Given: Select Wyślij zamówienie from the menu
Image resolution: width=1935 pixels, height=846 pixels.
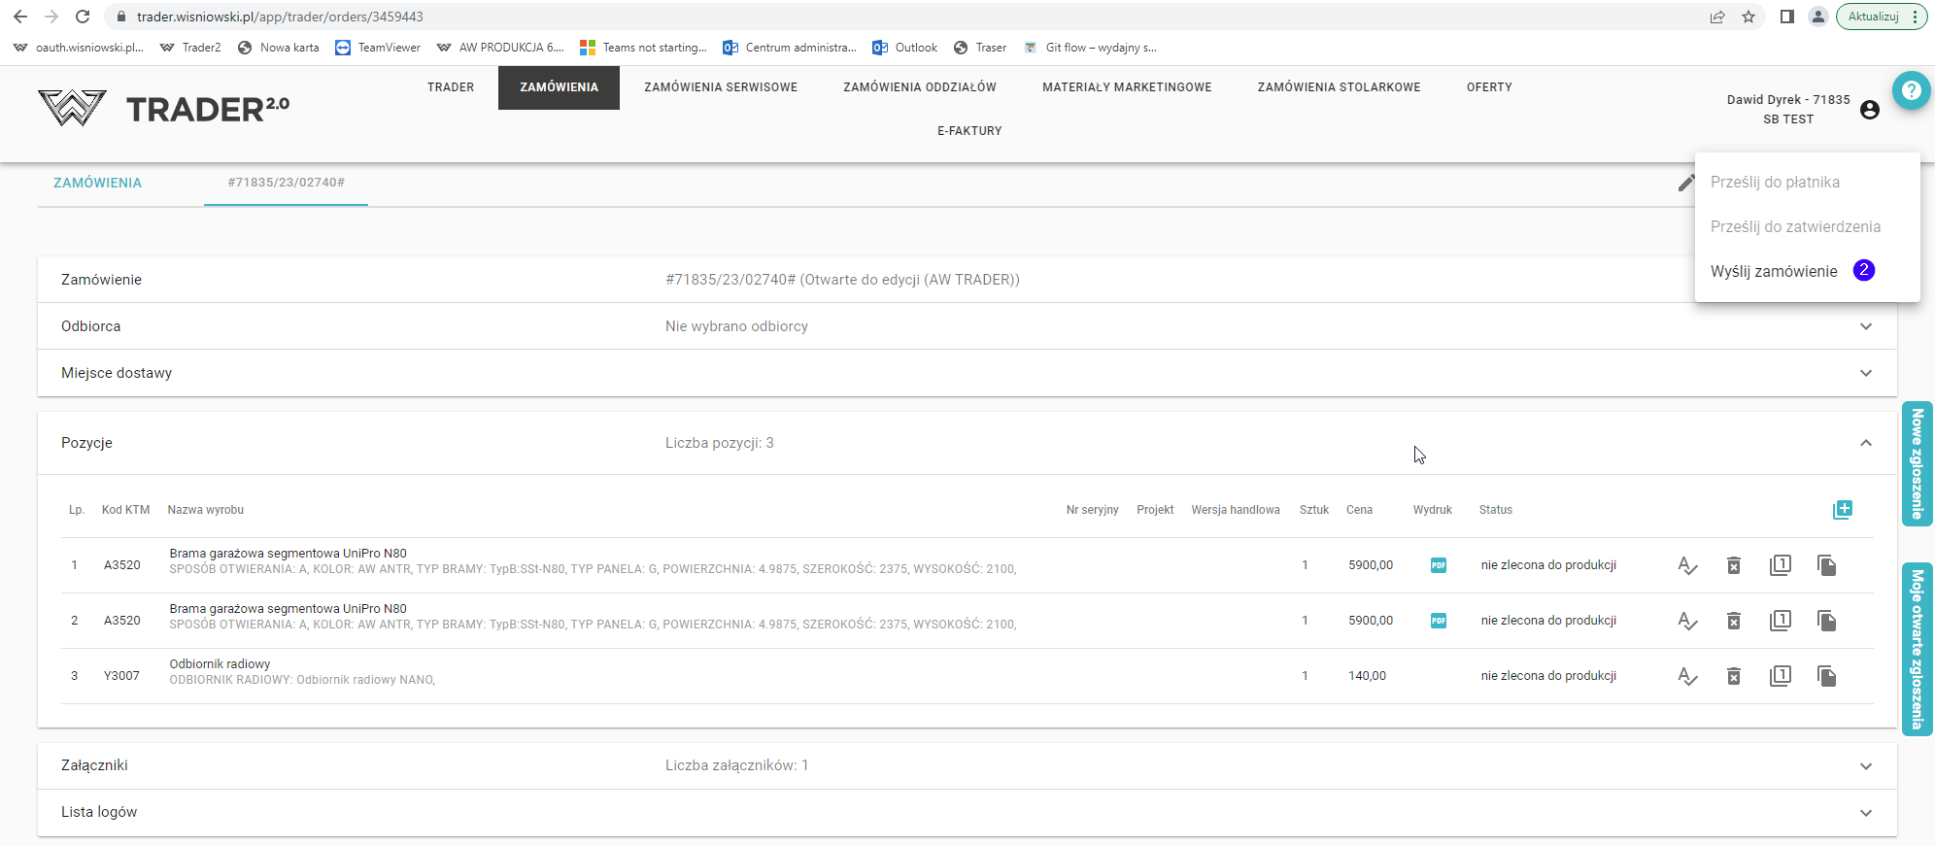Looking at the screenshot, I should (1774, 272).
